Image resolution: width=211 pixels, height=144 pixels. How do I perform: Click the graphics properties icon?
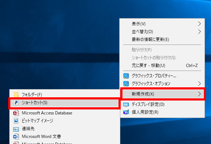click(126, 76)
